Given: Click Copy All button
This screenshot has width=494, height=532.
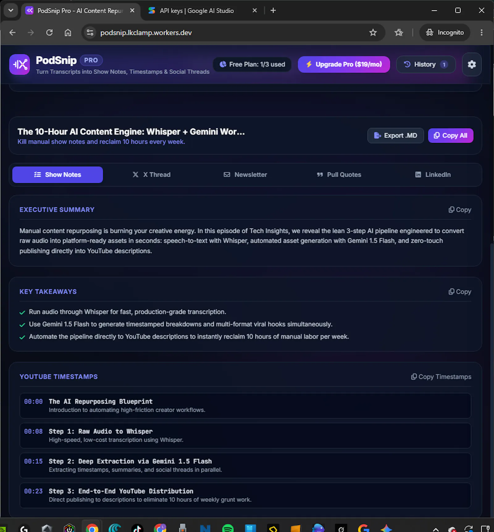Looking at the screenshot, I should tap(450, 135).
